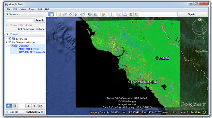
Task: Click the Look joystick ring
Action: coord(199,27)
